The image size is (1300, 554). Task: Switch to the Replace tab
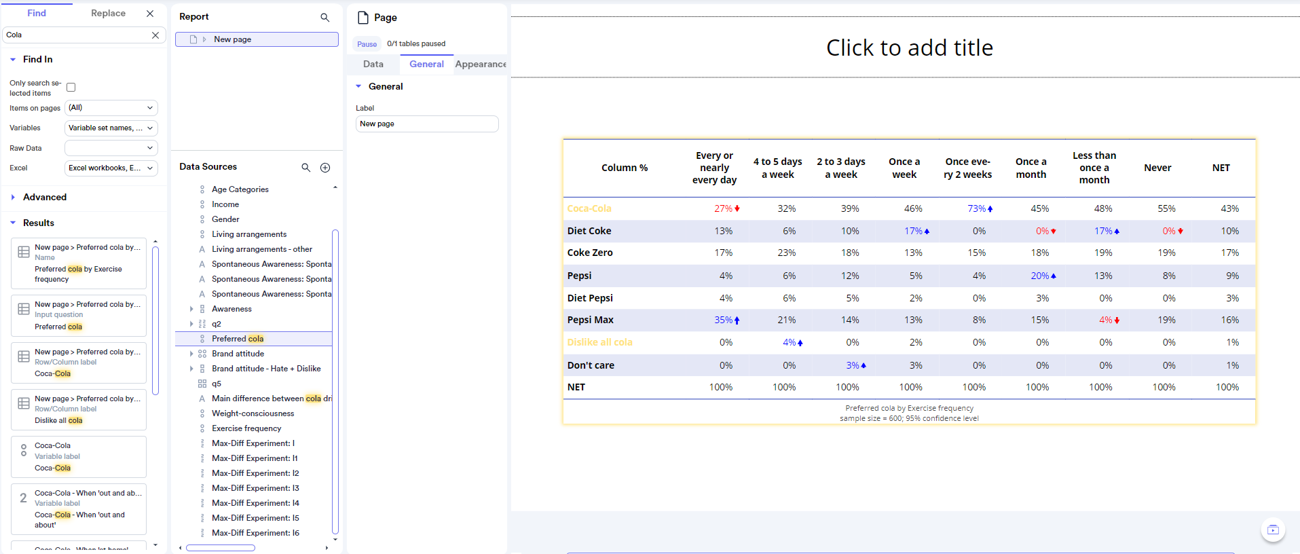(108, 14)
